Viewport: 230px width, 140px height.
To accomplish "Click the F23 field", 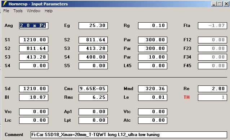I will (212, 48).
